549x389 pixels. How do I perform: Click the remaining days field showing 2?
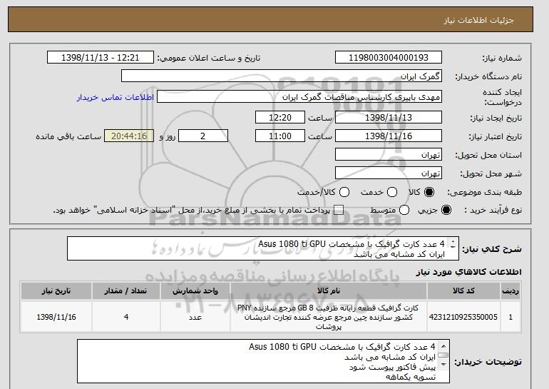coord(203,136)
